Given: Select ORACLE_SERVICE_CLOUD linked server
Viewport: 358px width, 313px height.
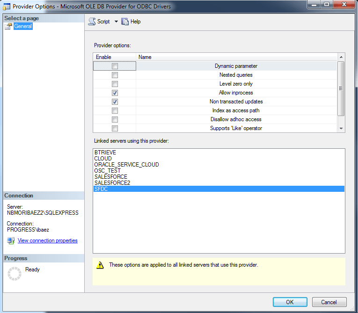Looking at the screenshot, I should [126, 165].
